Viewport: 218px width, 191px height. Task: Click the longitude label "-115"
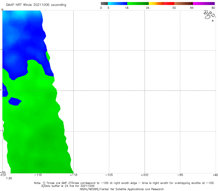click(38, 175)
